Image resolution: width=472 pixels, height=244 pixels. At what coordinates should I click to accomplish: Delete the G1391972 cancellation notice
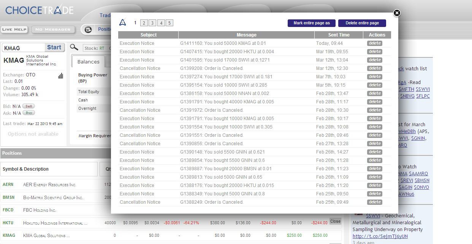tap(375, 110)
